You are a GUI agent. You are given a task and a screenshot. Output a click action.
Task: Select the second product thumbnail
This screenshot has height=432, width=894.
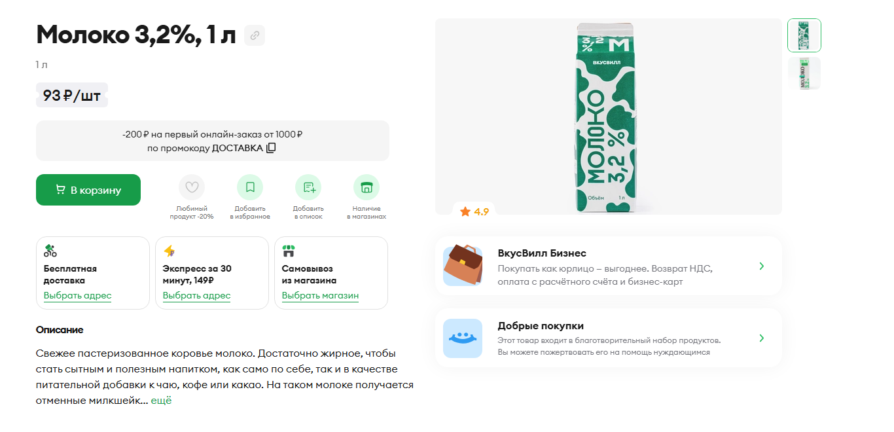pos(804,73)
